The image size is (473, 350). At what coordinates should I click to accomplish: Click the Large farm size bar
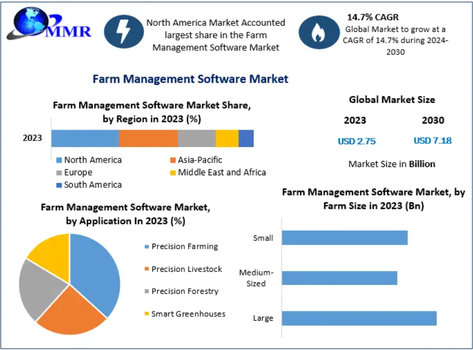point(359,318)
